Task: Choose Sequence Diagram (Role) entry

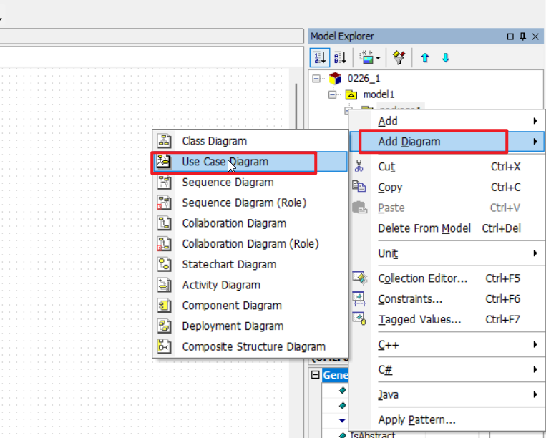Action: pyautogui.click(x=250, y=203)
